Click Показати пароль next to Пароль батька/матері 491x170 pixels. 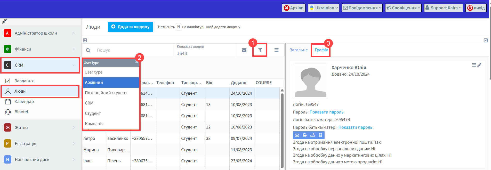coord(355,127)
